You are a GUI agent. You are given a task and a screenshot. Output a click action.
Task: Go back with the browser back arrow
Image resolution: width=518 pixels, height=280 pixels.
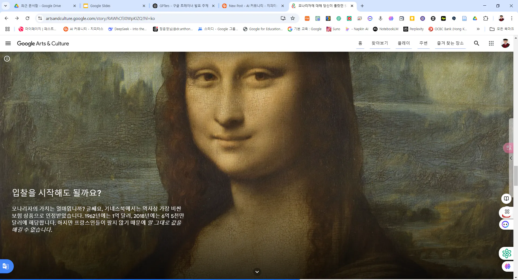(x=6, y=18)
